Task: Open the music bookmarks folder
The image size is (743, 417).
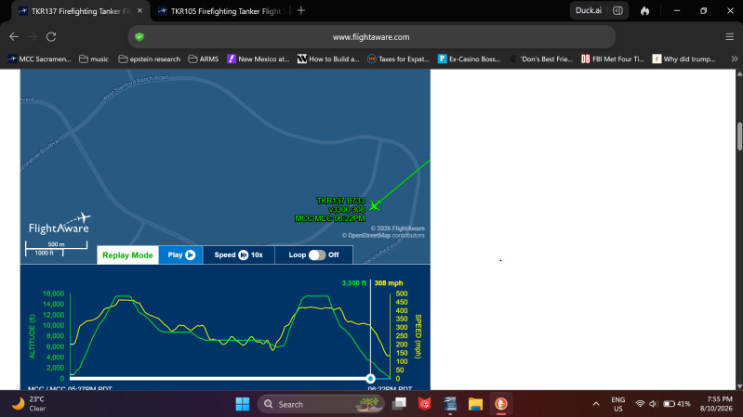Action: point(94,59)
